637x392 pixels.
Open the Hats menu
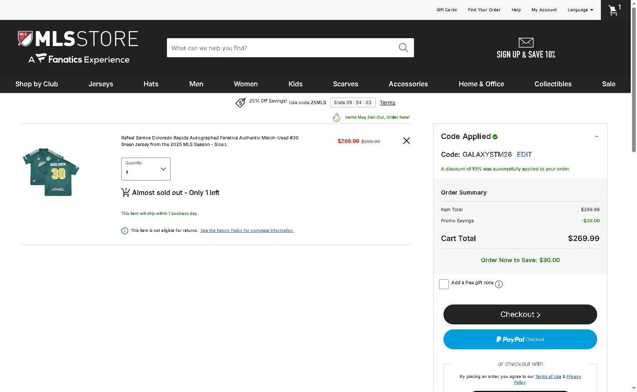point(151,84)
